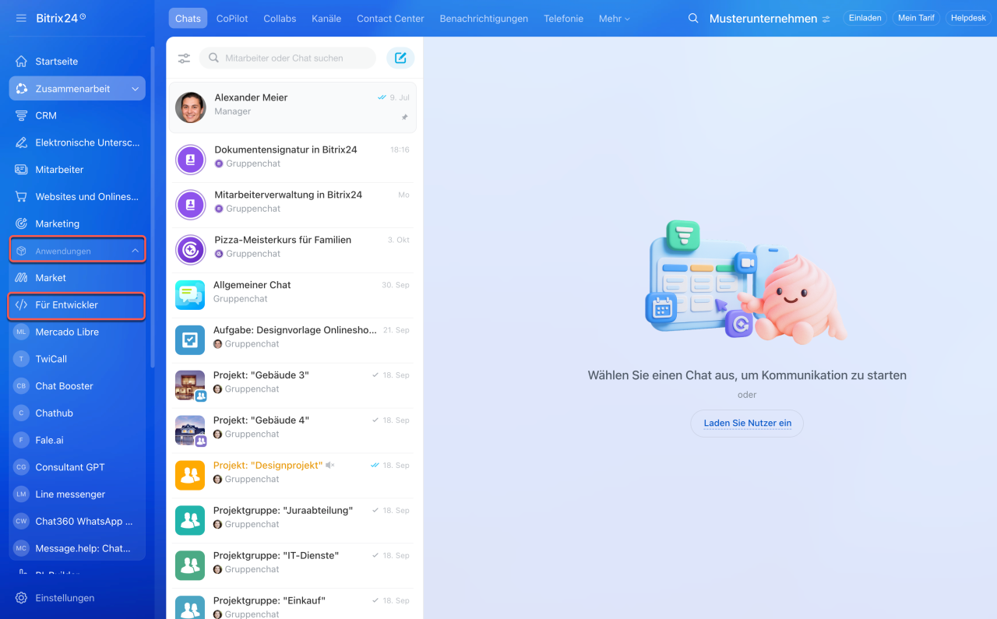Collapse the Anwendungen section
997x619 pixels.
tap(77, 251)
